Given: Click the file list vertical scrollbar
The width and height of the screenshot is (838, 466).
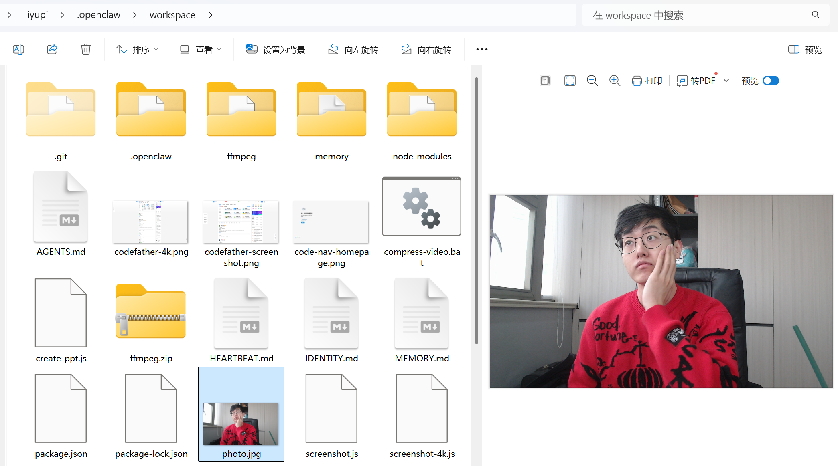Looking at the screenshot, I should [x=476, y=210].
